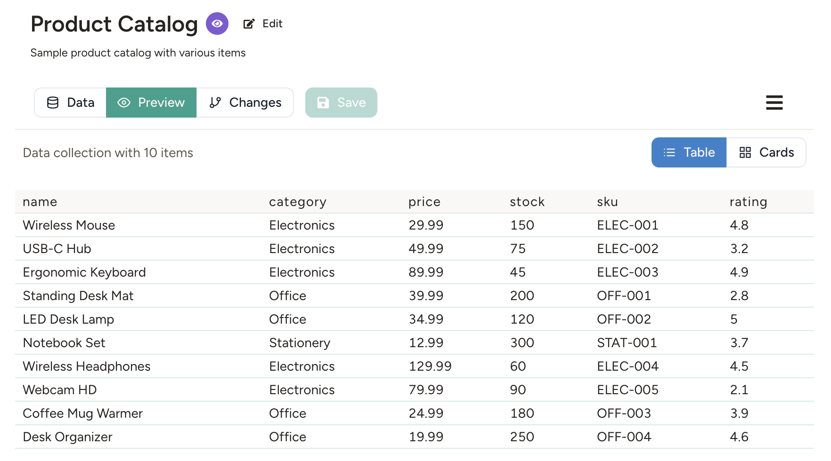The image size is (831, 461).
Task: Click the eye icon inside the Preview tab
Action: pos(123,103)
